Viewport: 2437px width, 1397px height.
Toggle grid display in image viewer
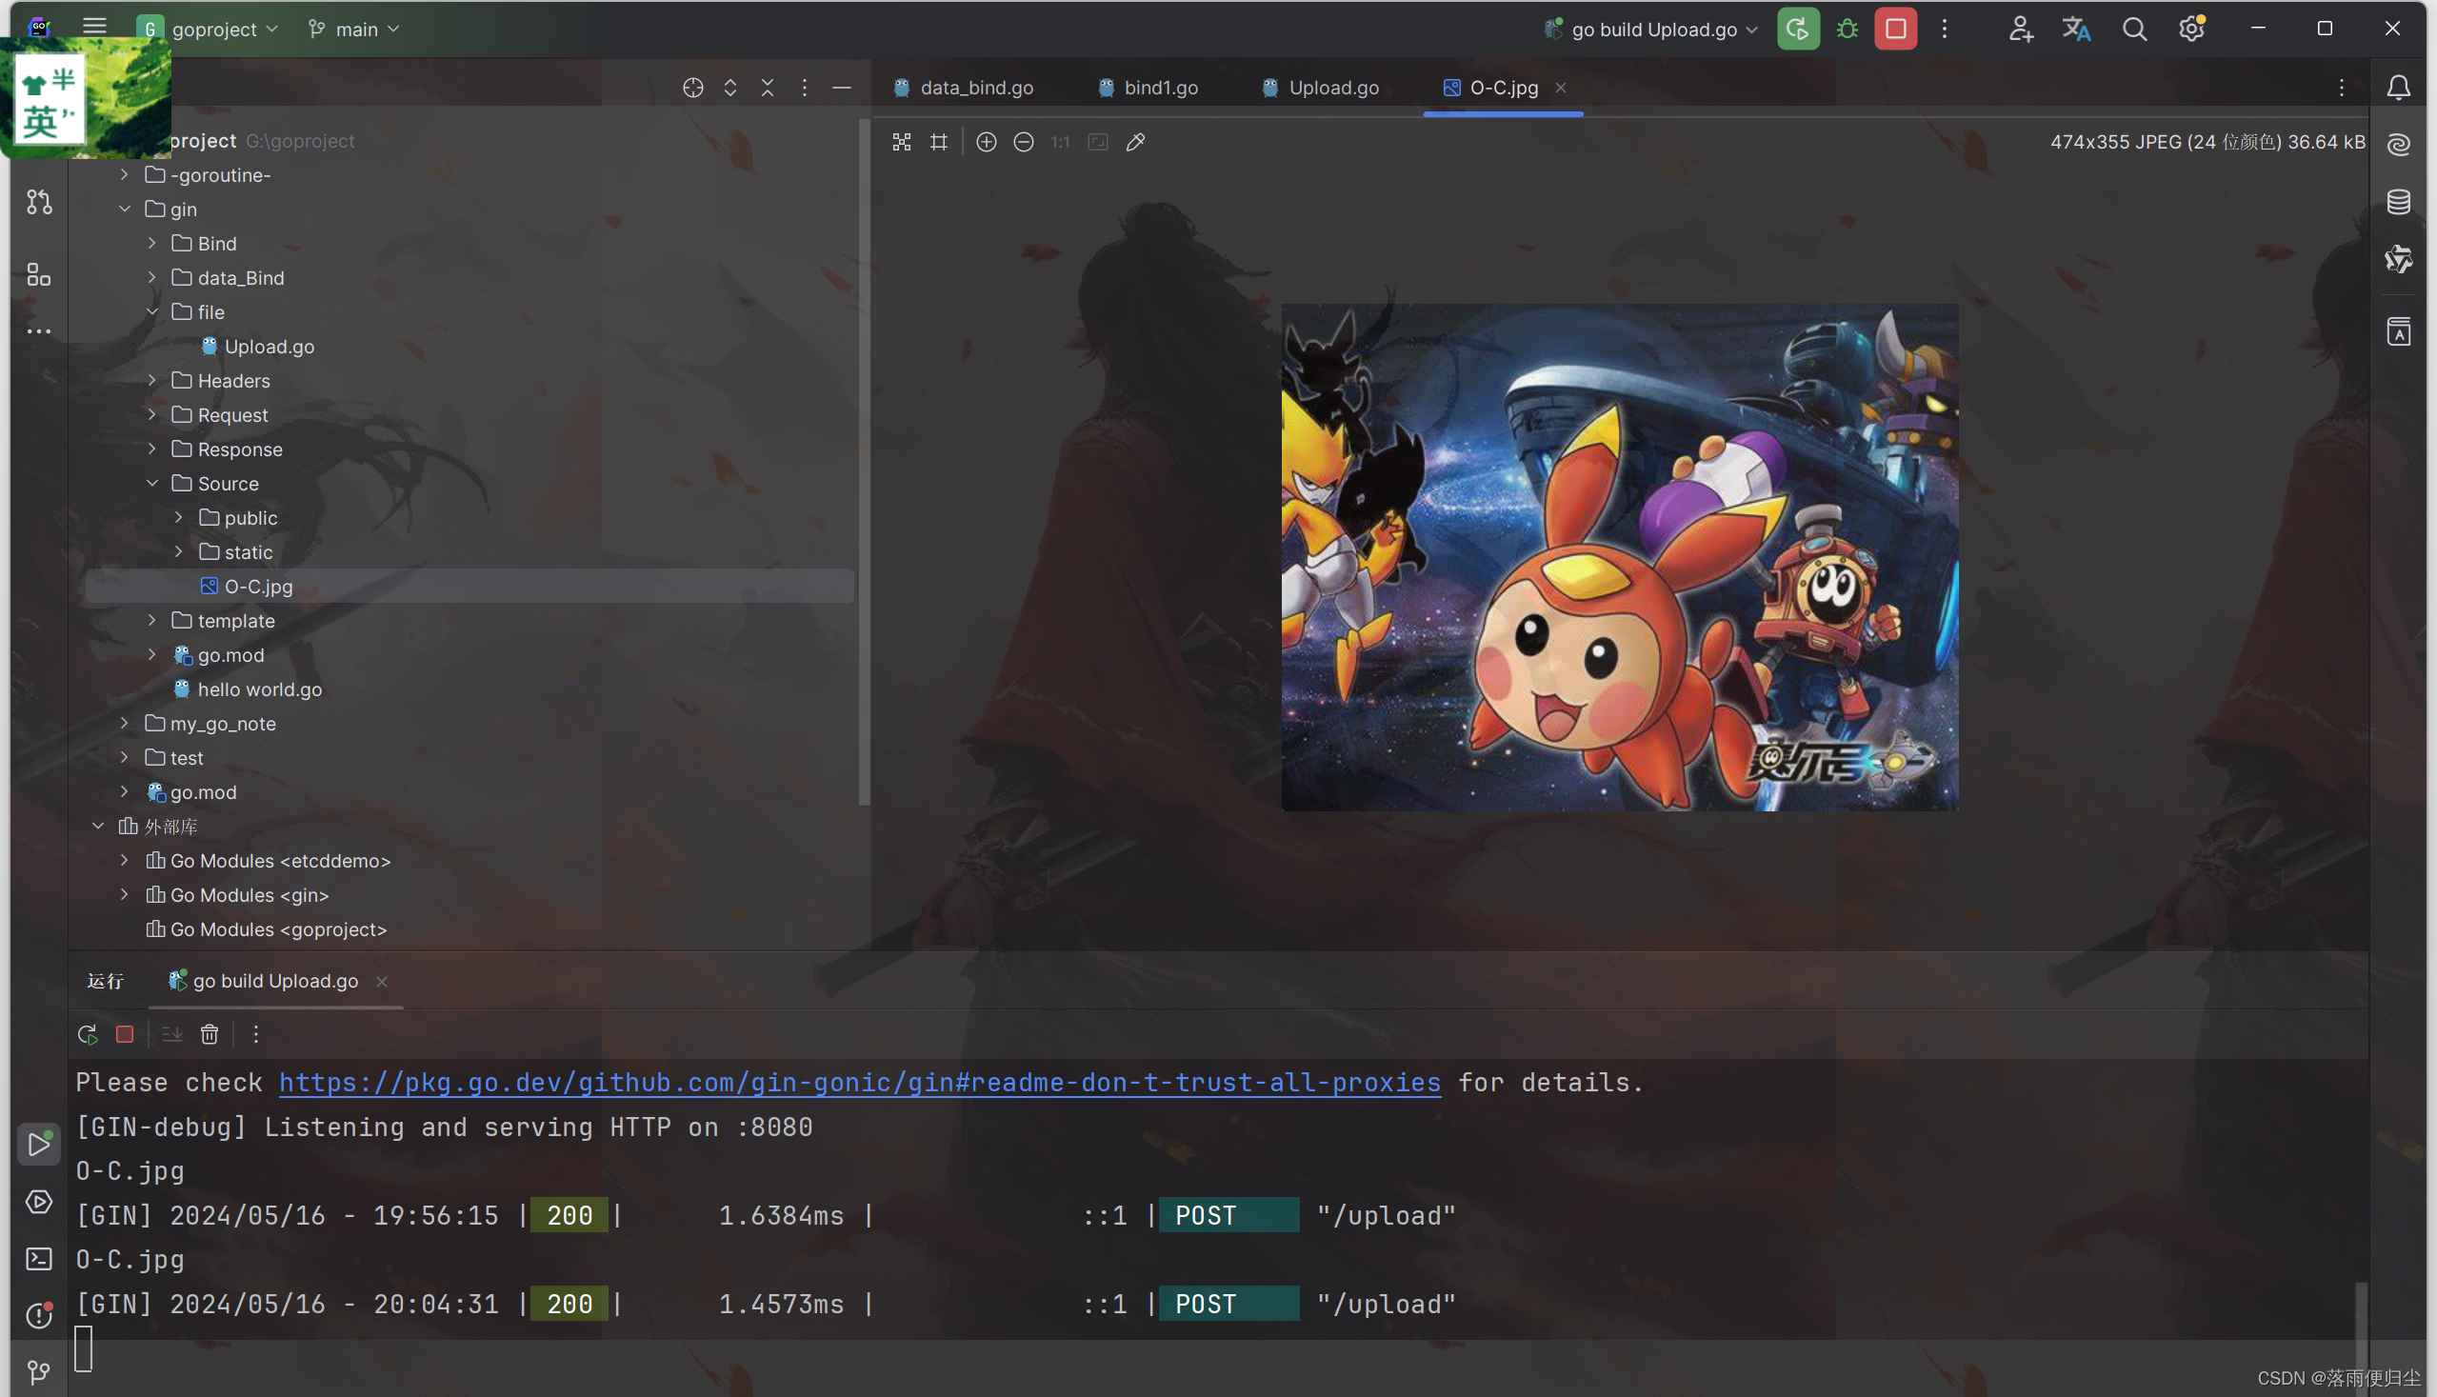[x=938, y=142]
